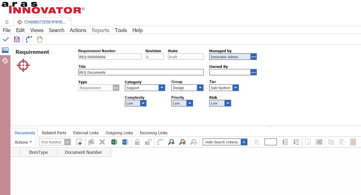The height and width of the screenshot is (195, 361).
Task: Expand the Category dropdown showing Support
Action: click(x=162, y=88)
